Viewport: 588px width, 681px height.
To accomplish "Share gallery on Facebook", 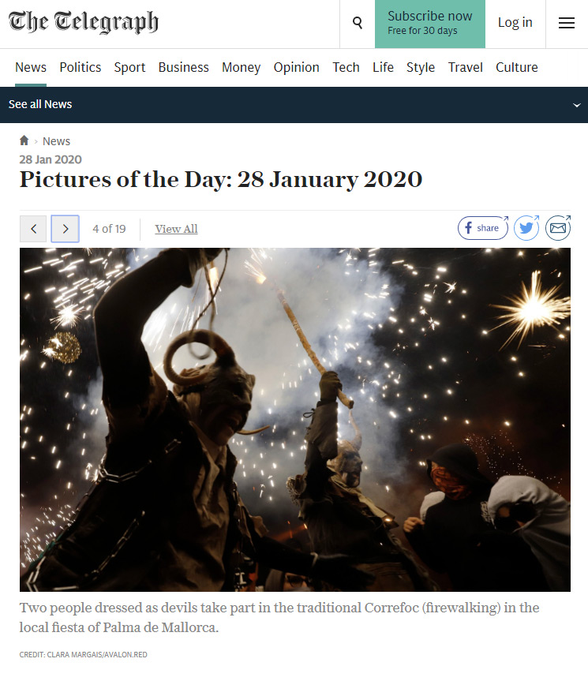I will pyautogui.click(x=483, y=227).
